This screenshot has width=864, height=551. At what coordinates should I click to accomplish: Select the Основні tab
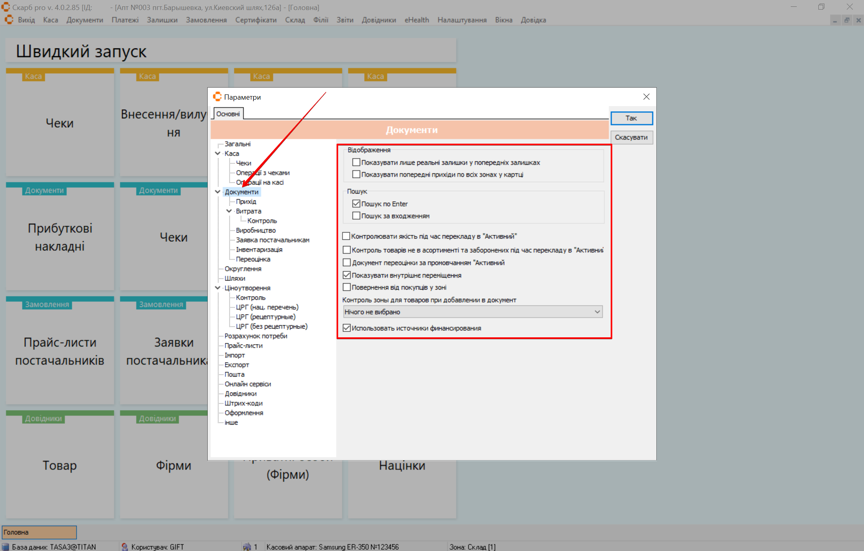tap(228, 114)
